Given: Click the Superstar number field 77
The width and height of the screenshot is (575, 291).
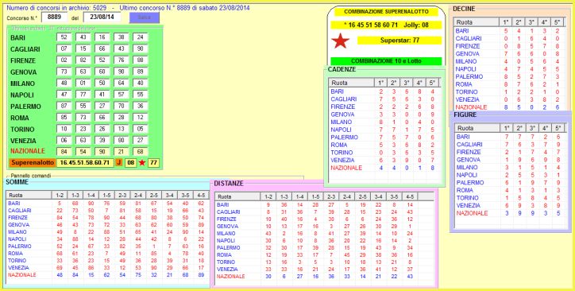Looking at the screenshot, I should point(153,162).
